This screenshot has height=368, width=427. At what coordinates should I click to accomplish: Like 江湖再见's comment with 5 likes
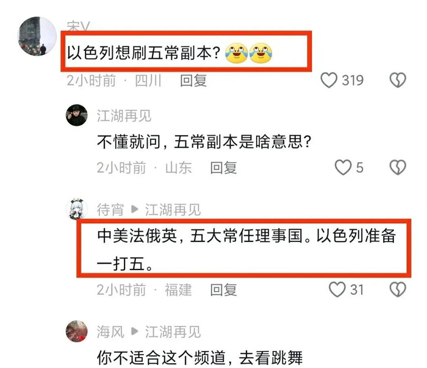pyautogui.click(x=343, y=167)
